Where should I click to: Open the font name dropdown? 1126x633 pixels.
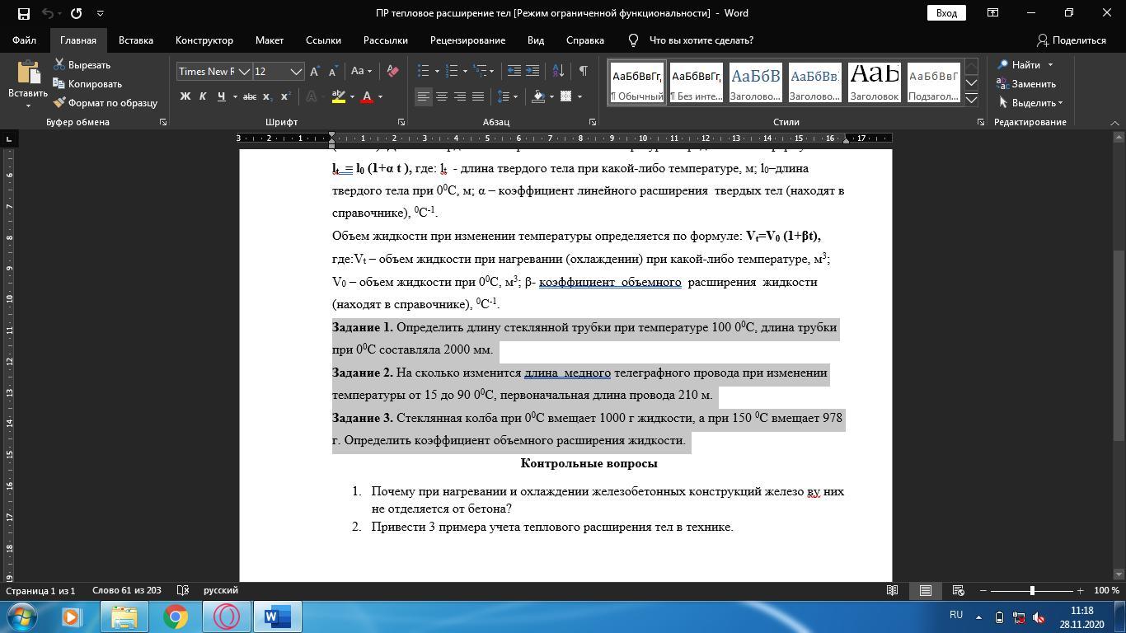tap(244, 72)
